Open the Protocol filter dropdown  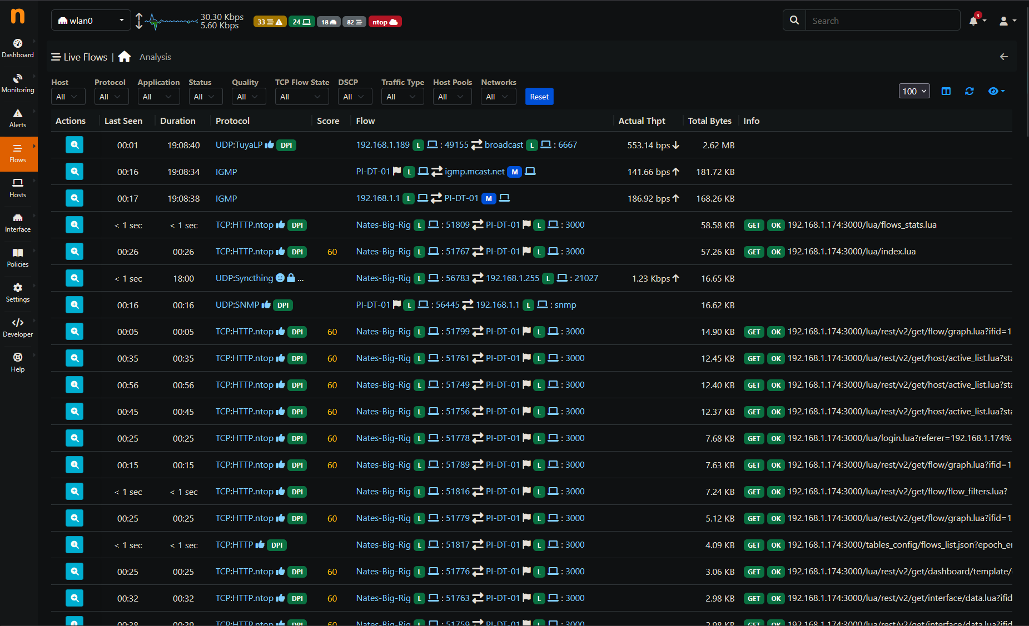click(111, 97)
